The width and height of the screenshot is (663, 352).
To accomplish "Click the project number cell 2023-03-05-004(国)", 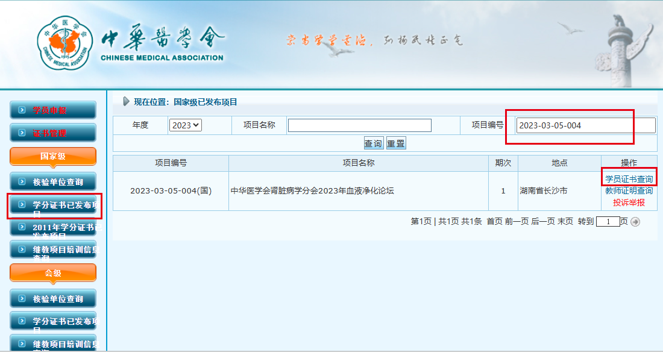I will pos(171,191).
